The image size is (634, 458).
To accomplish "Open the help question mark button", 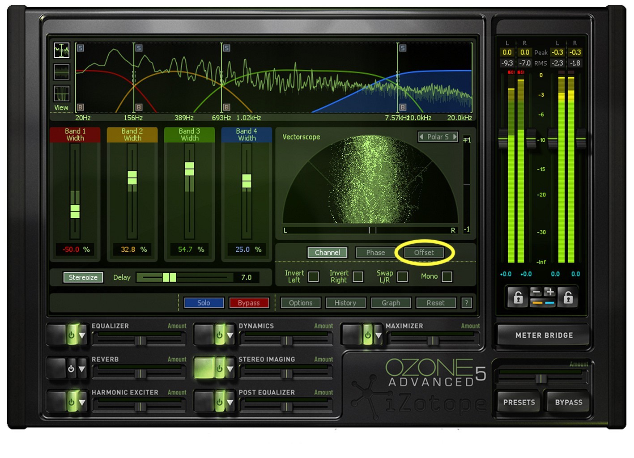I will pos(467,303).
